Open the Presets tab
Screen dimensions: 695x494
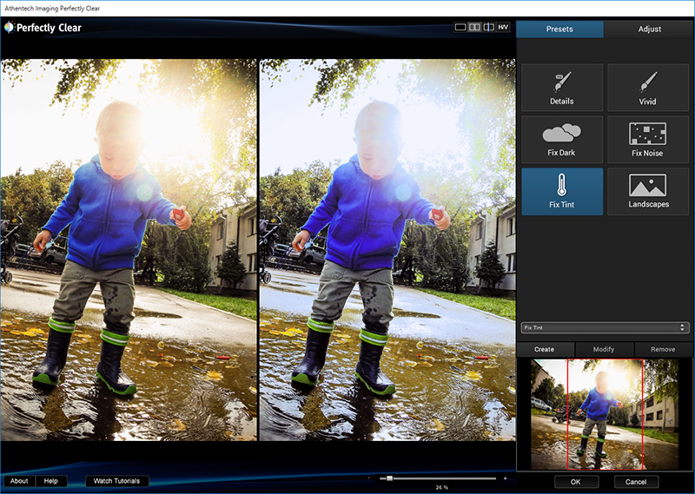559,29
